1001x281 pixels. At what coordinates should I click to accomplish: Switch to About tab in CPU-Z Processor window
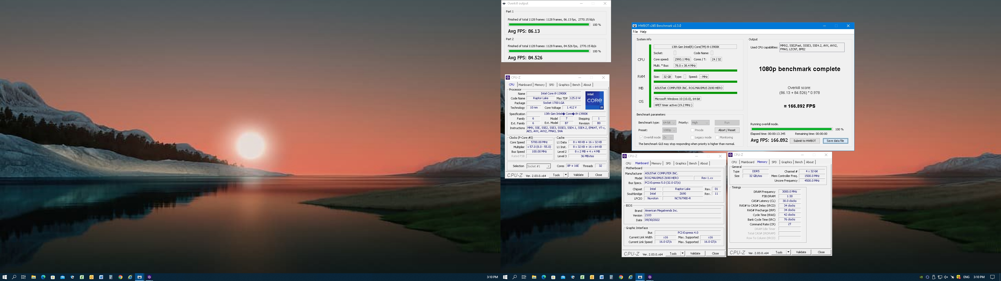587,85
